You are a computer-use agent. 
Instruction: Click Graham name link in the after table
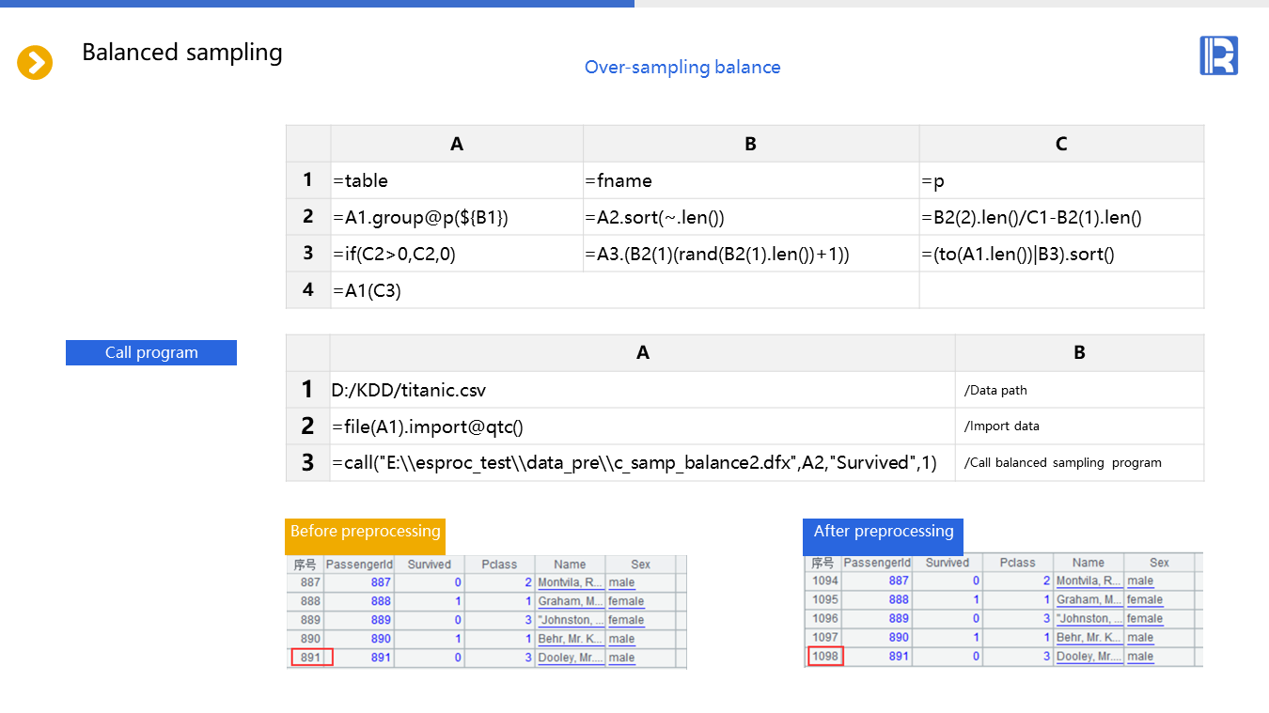1088,599
